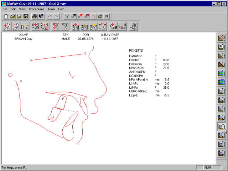This screenshot has width=228, height=171.
Task: Click the DCXi/XiPM measurement label
Action: [136, 76]
